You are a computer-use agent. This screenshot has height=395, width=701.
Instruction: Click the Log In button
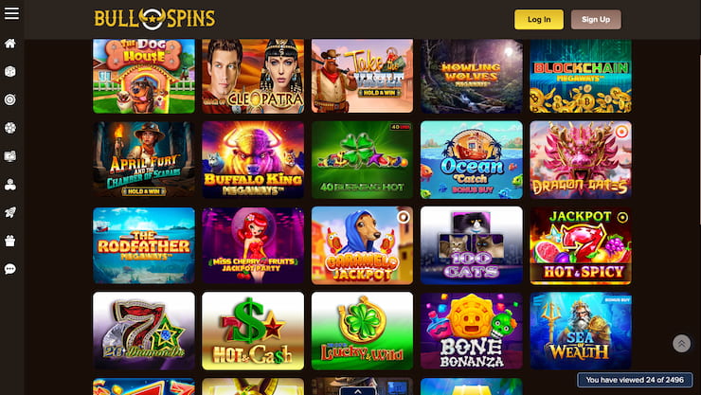tap(539, 19)
